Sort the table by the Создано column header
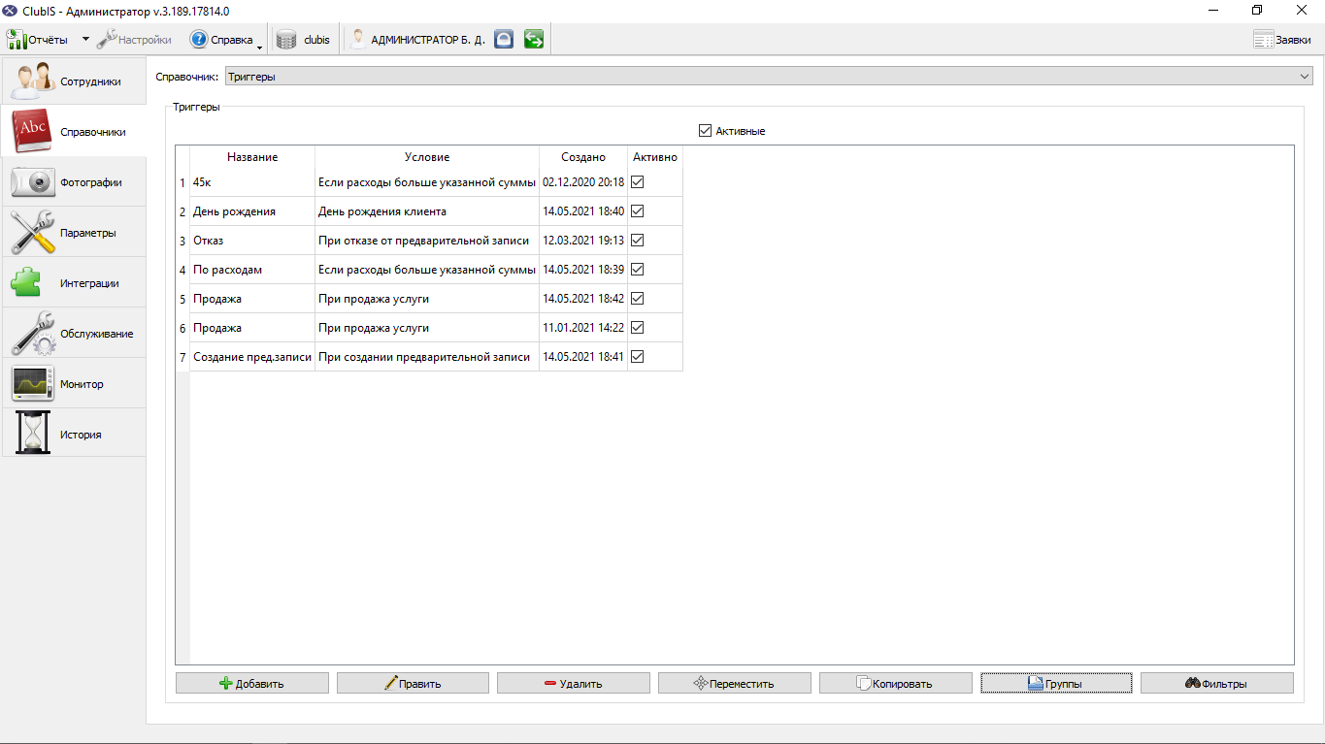 [583, 156]
